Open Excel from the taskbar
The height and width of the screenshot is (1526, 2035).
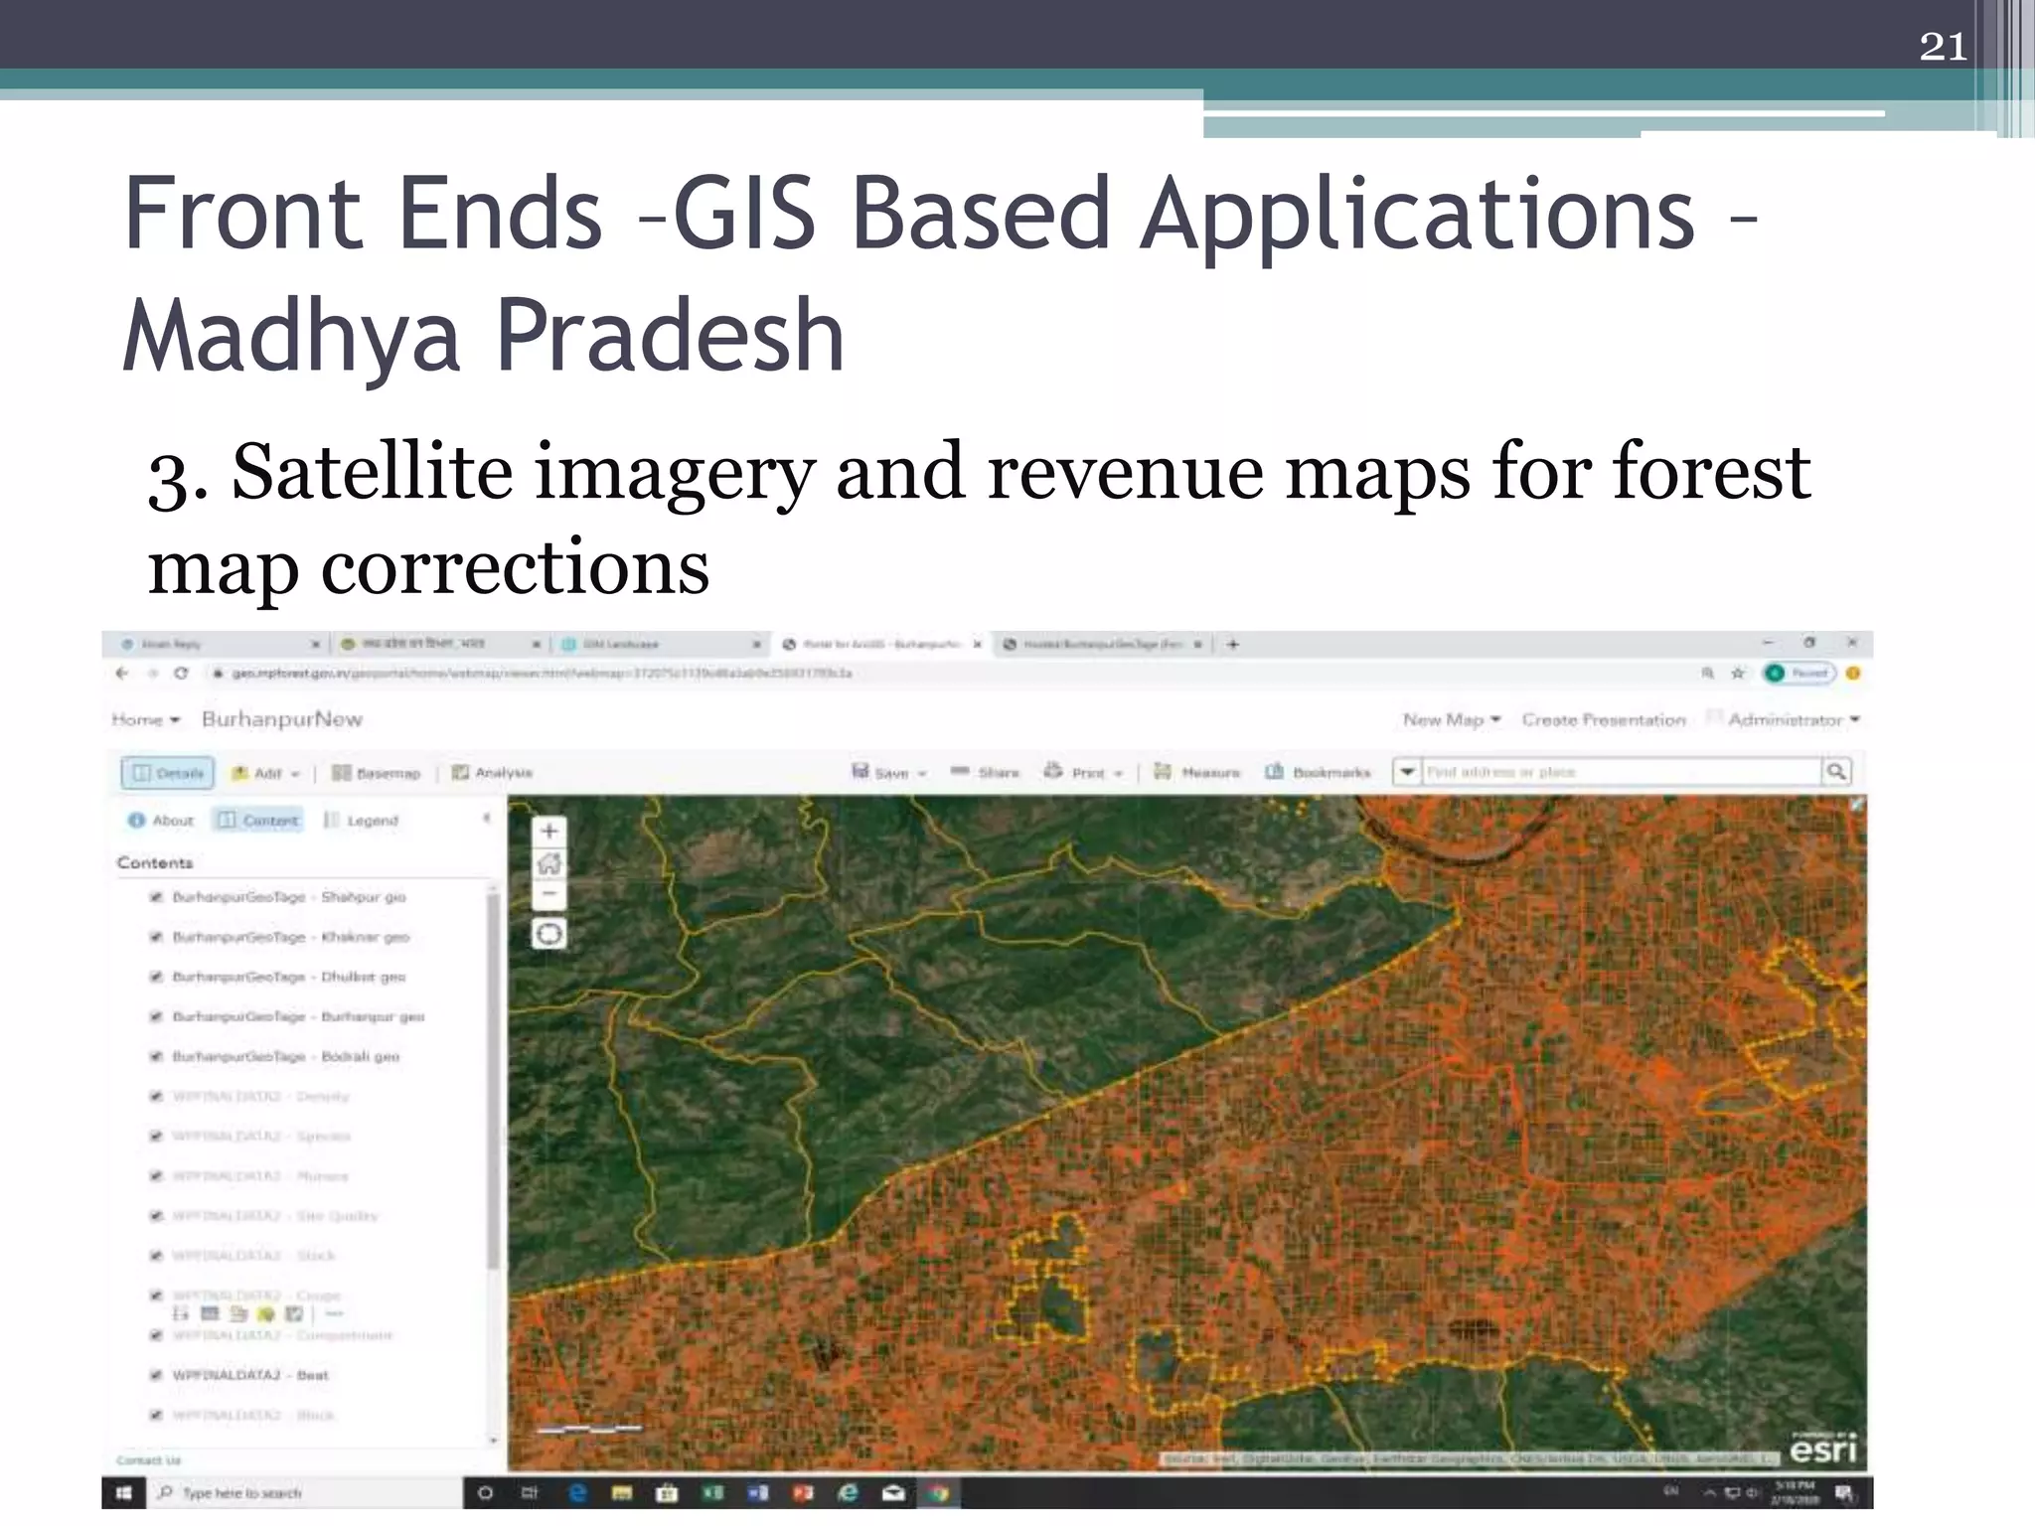[713, 1492]
